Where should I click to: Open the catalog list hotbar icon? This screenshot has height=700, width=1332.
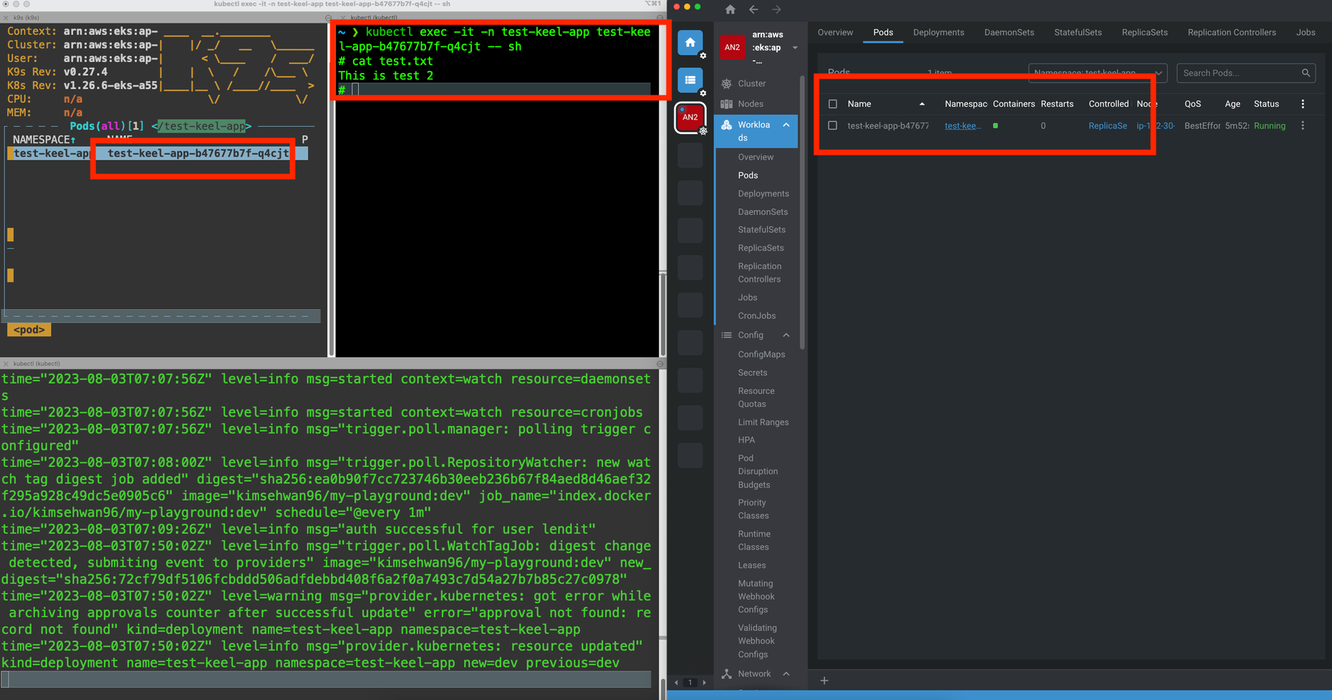click(690, 80)
